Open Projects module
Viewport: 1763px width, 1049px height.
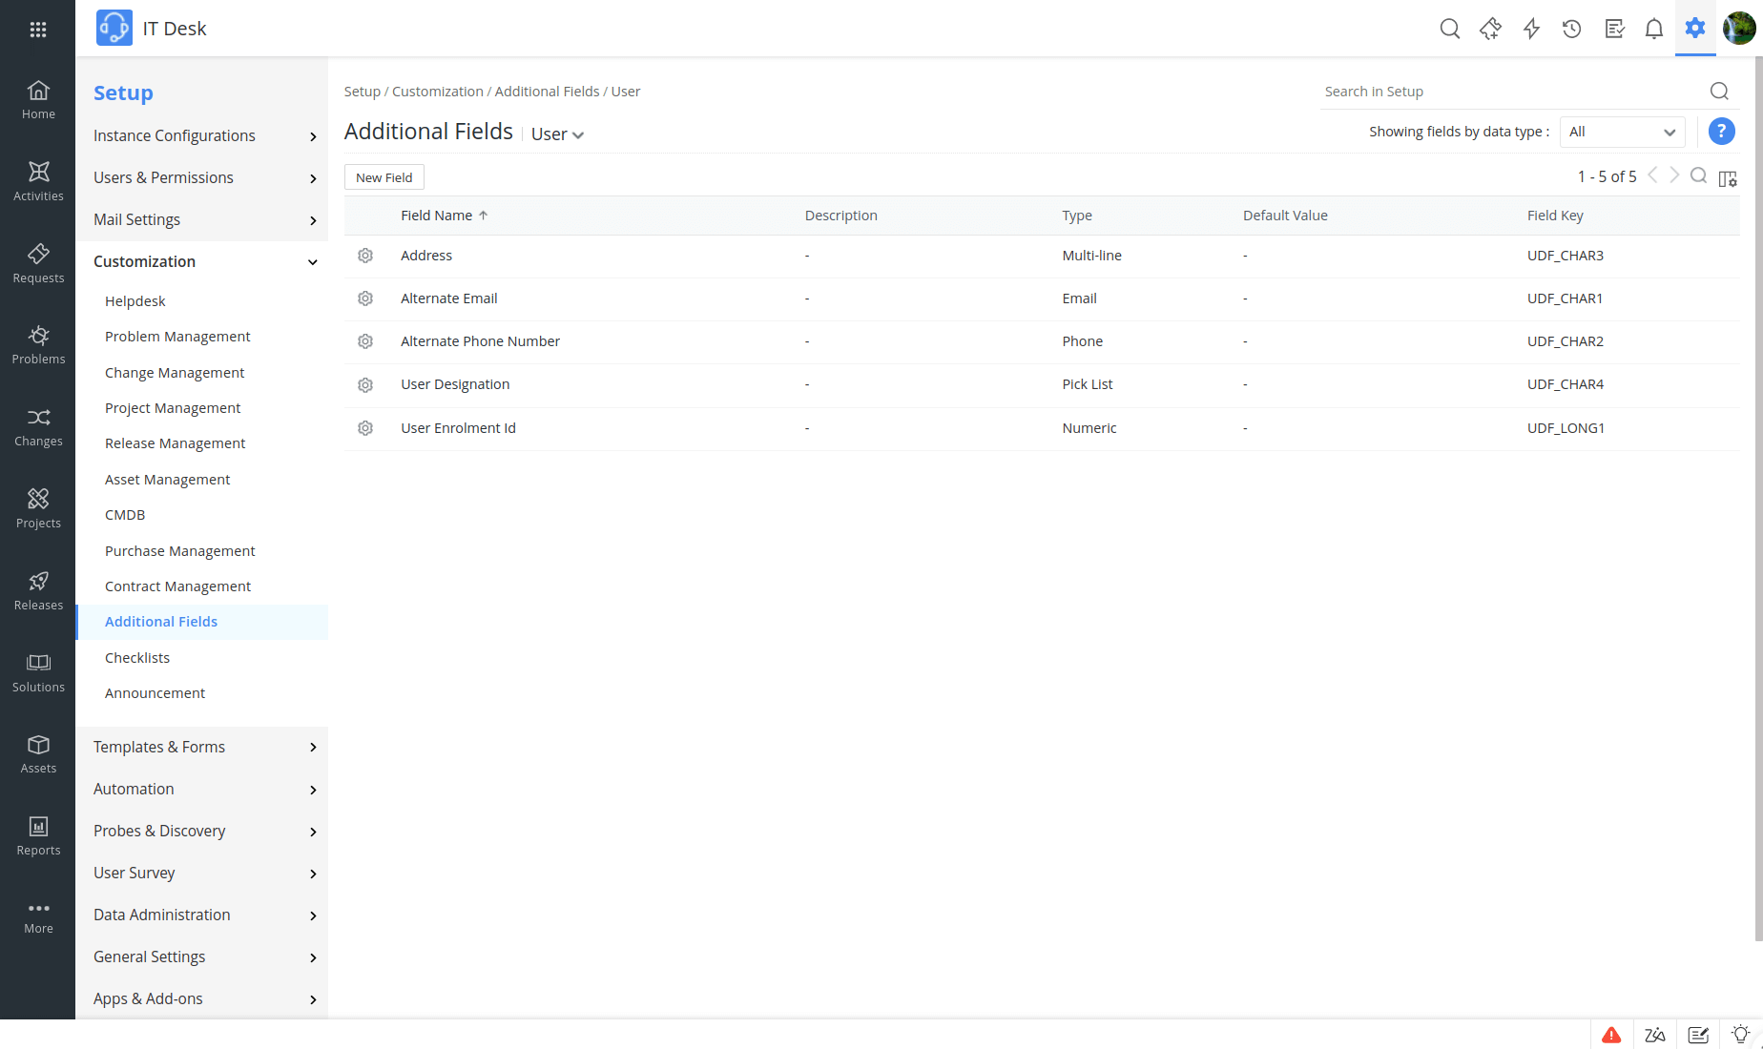point(38,509)
